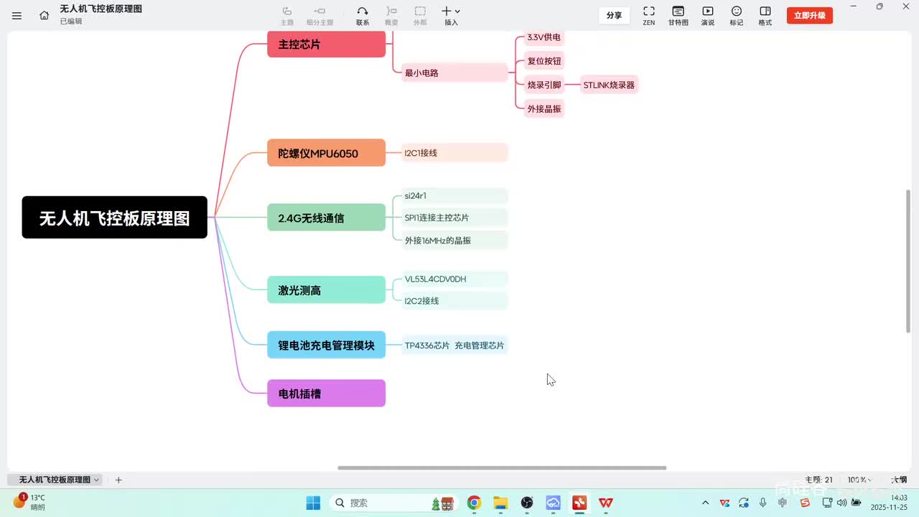Click the vertical scrollbar thumb
Screen dimensions: 919x517
pyautogui.click(x=909, y=261)
